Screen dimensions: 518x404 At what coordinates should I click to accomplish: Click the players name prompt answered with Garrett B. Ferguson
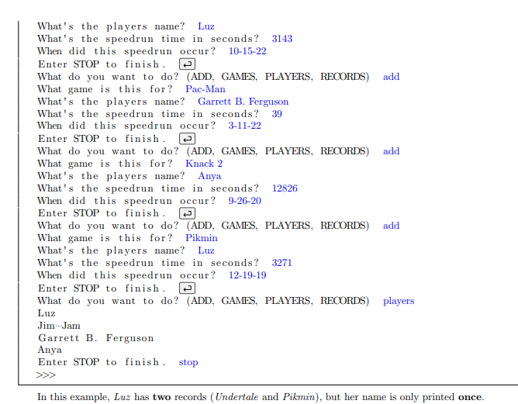point(111,102)
